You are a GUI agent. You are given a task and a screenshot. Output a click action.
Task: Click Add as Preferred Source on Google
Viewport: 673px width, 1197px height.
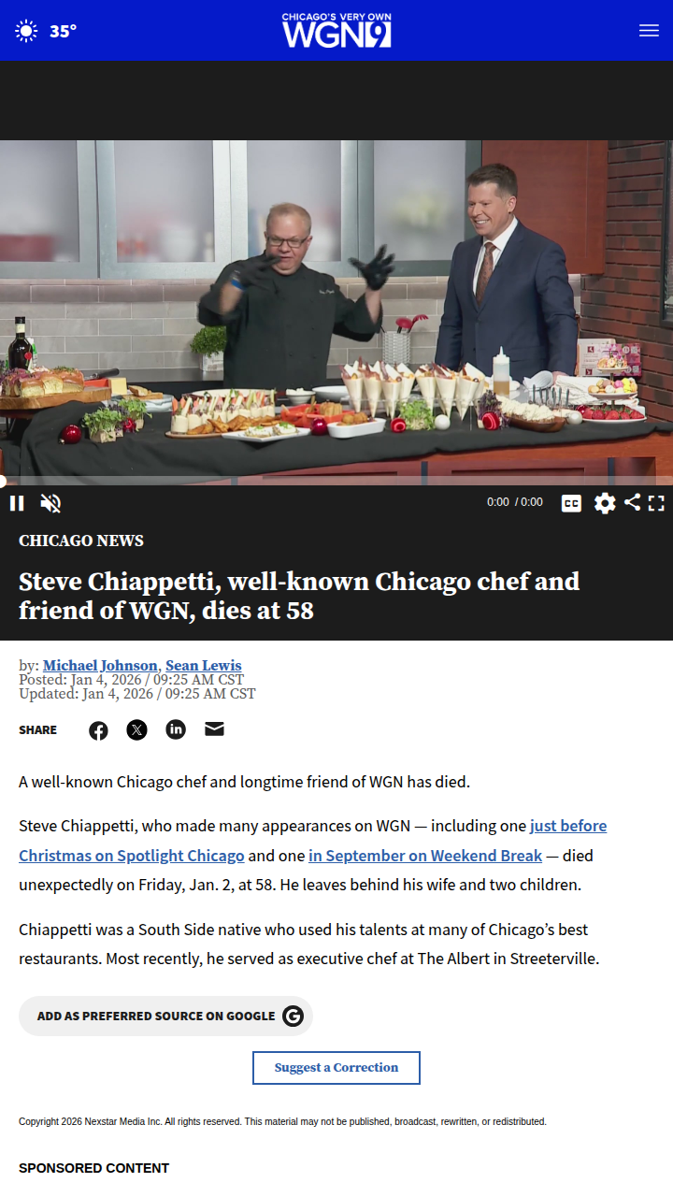[165, 1016]
